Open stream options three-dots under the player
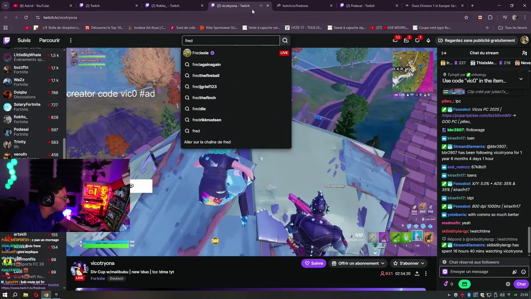The image size is (531, 299). coord(426,274)
